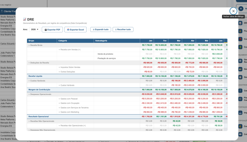
Task: Expand Gastos com Serviços de Terceiros
Action: pyautogui.click(x=59, y=108)
